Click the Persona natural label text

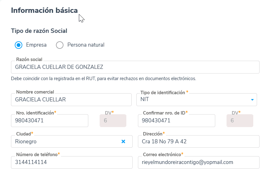click(86, 45)
